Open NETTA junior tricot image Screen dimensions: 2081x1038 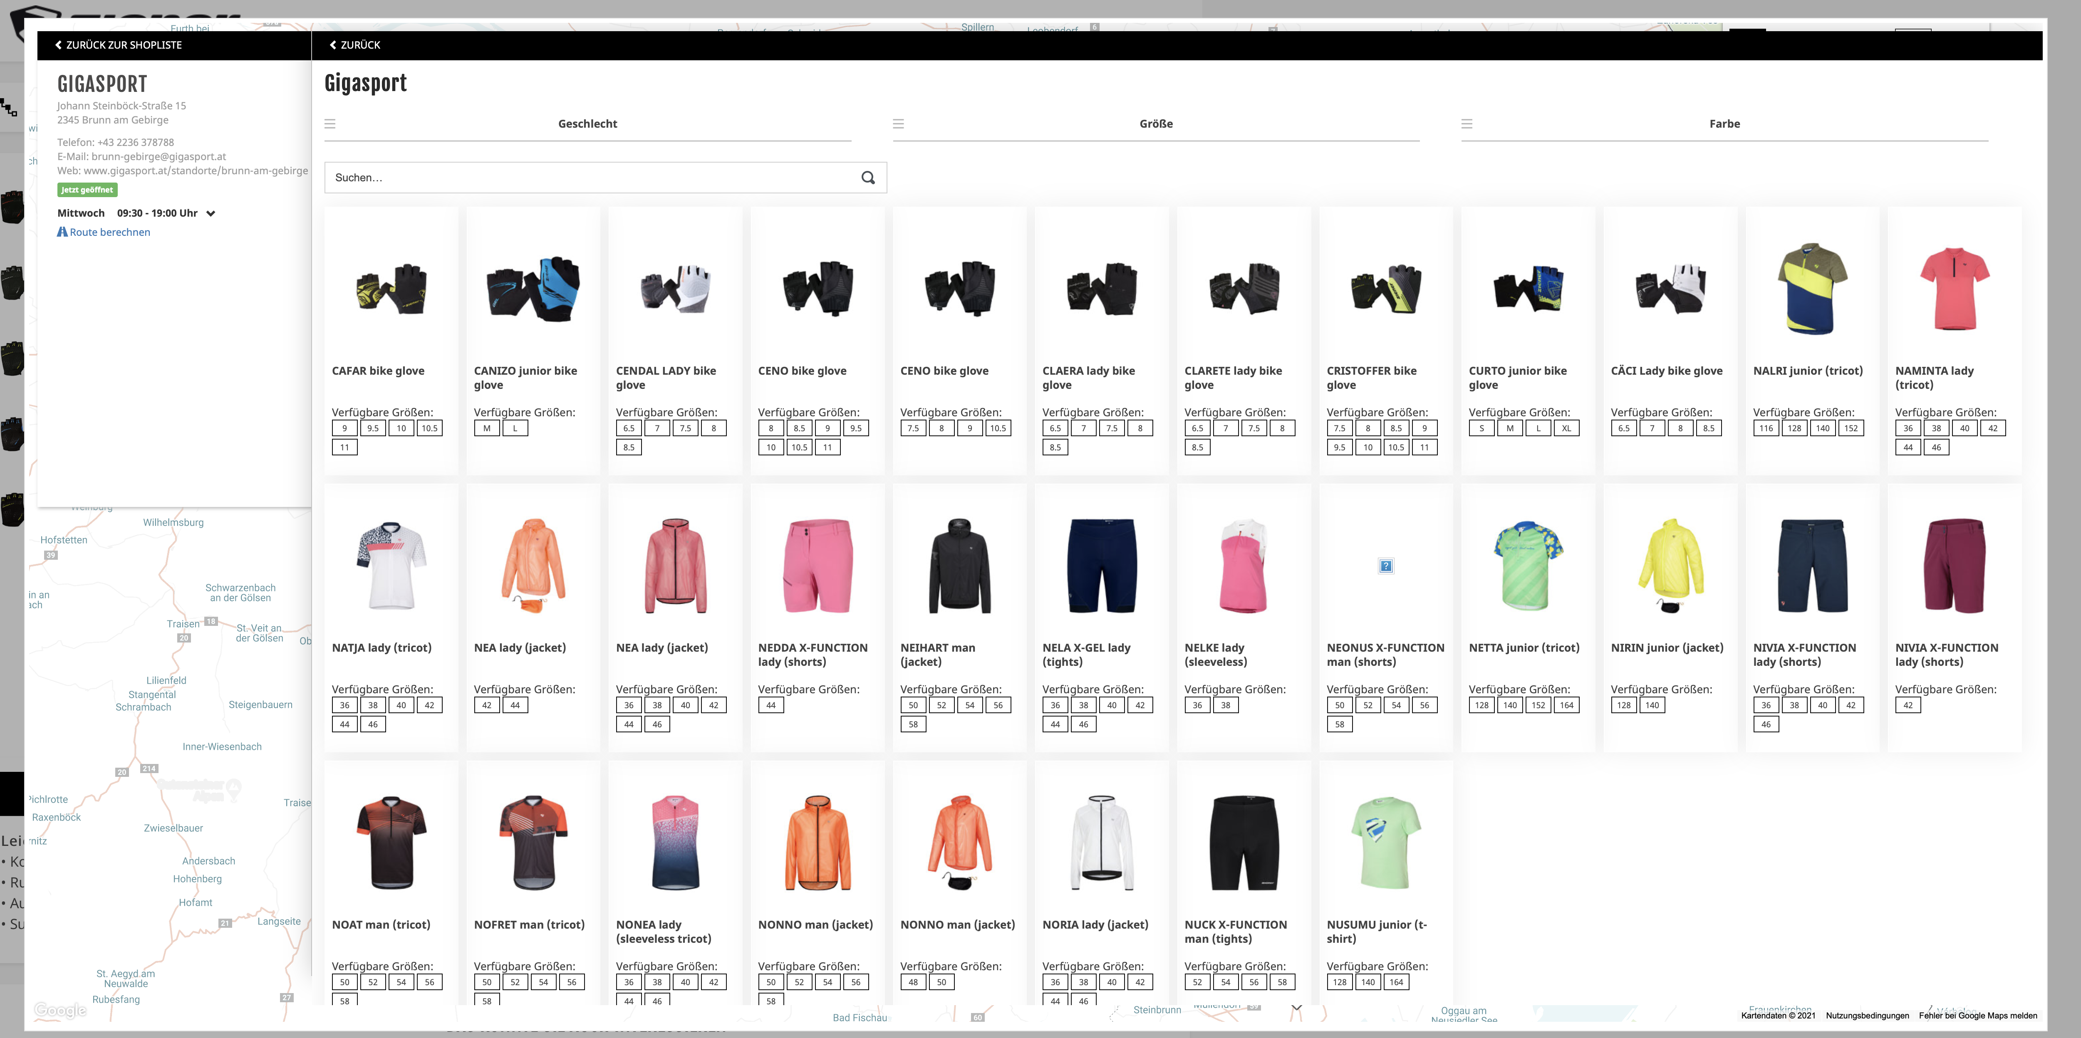point(1529,566)
